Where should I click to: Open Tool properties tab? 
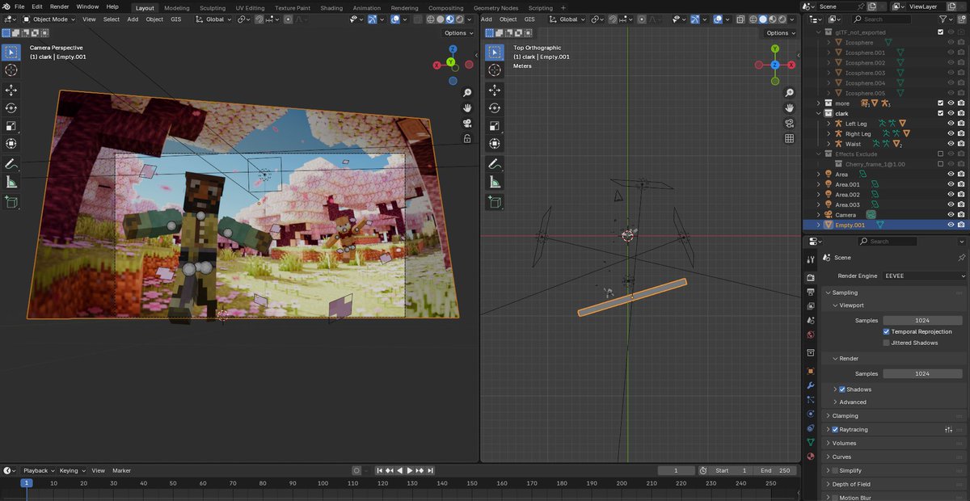pos(811,259)
